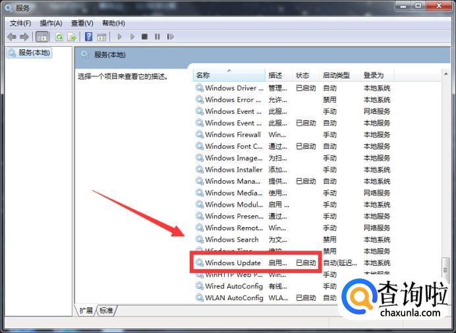This screenshot has width=456, height=333.
Task: Click the gear icon beside WLAN AutoConfig
Action: pyautogui.click(x=200, y=297)
